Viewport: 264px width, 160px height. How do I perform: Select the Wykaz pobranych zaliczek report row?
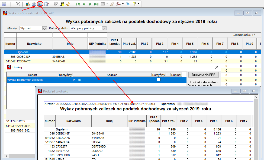point(96,80)
